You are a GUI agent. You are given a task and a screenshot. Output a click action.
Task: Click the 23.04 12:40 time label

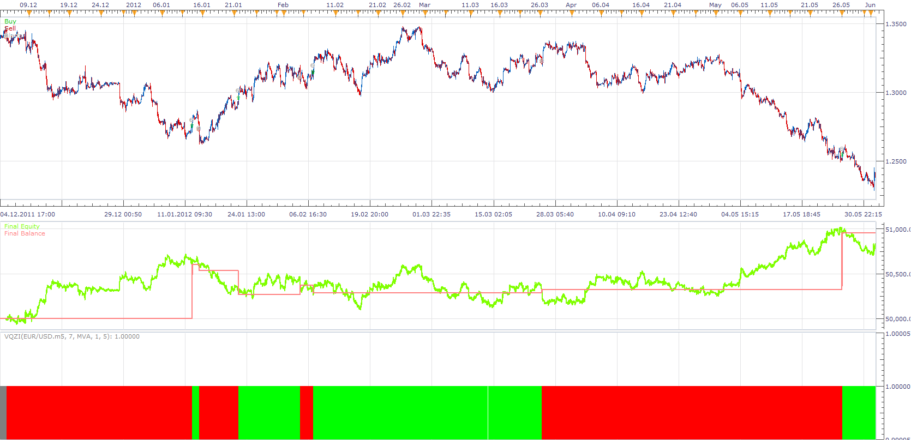(x=679, y=214)
